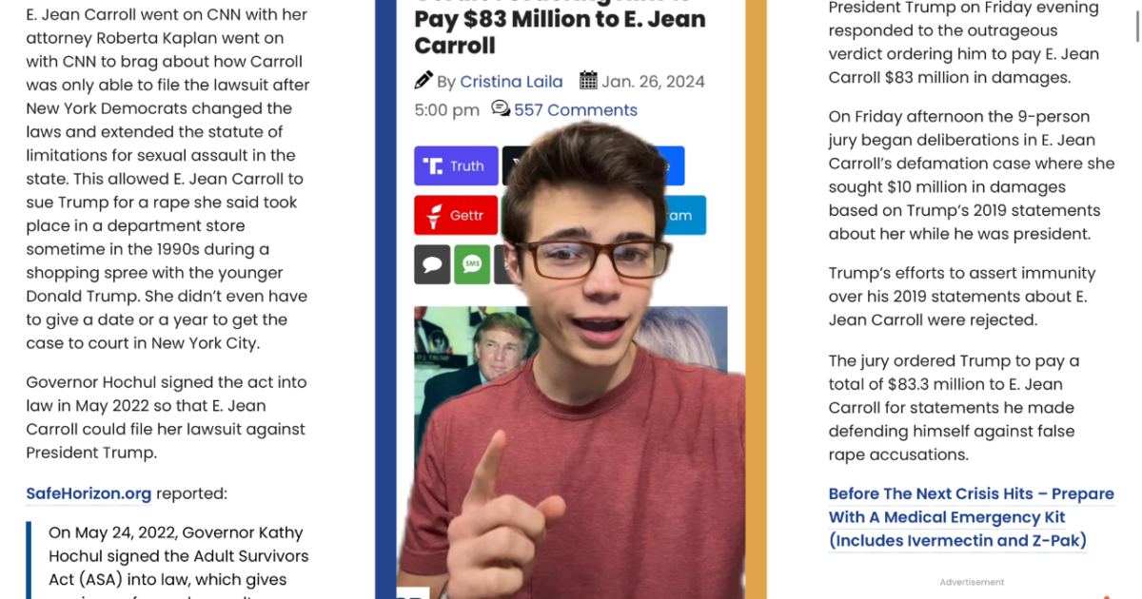The width and height of the screenshot is (1142, 599).
Task: Share via the green SMS icon
Action: [472, 264]
